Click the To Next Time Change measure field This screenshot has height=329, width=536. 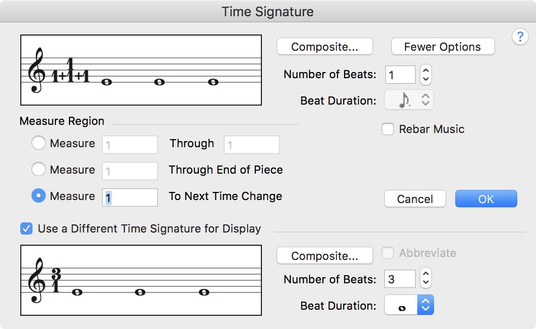point(130,198)
